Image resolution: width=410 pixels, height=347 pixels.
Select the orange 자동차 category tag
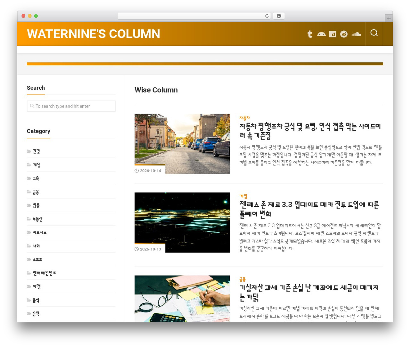pyautogui.click(x=244, y=118)
